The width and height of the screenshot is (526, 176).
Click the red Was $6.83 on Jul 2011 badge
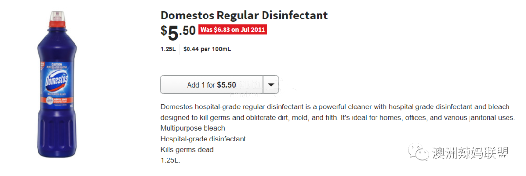[x=233, y=30]
